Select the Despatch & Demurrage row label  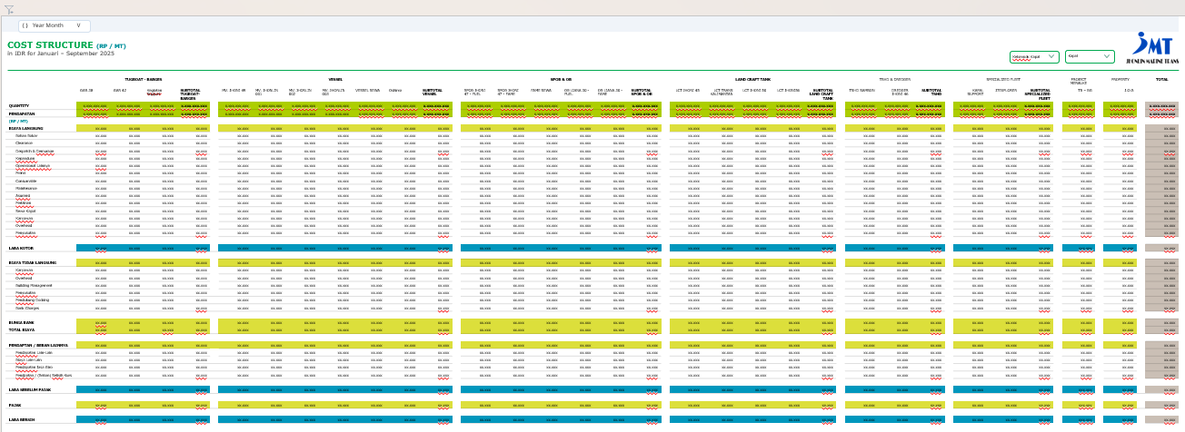[35, 151]
